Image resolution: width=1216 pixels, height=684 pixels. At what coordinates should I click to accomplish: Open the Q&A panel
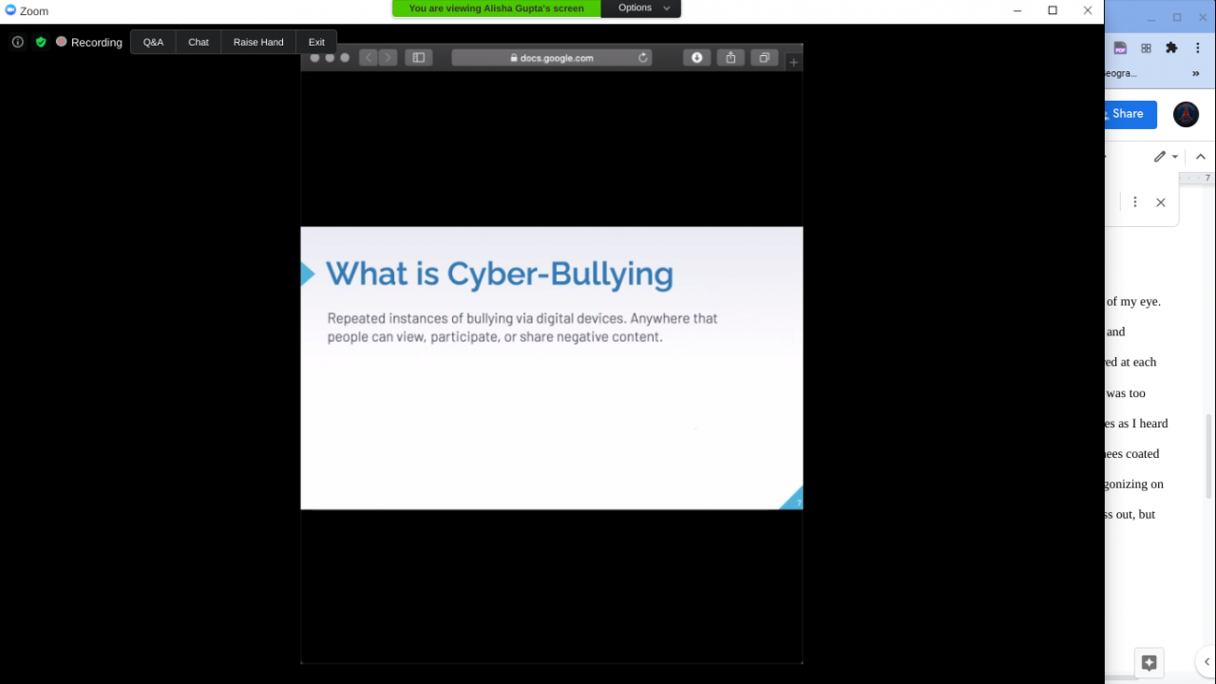pos(153,42)
